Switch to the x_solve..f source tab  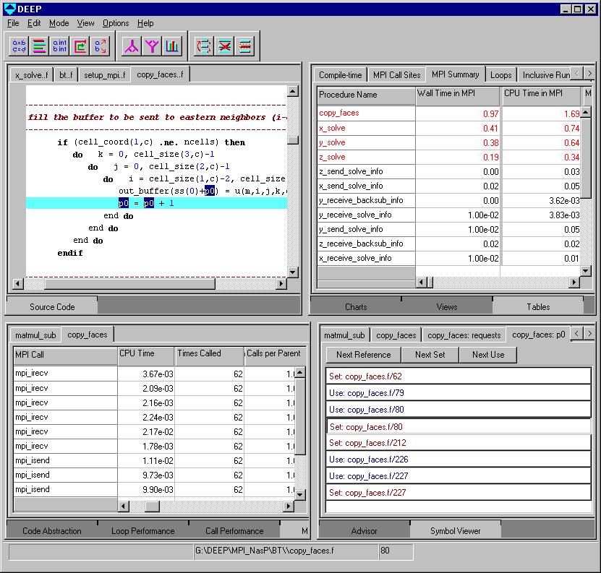click(x=32, y=75)
